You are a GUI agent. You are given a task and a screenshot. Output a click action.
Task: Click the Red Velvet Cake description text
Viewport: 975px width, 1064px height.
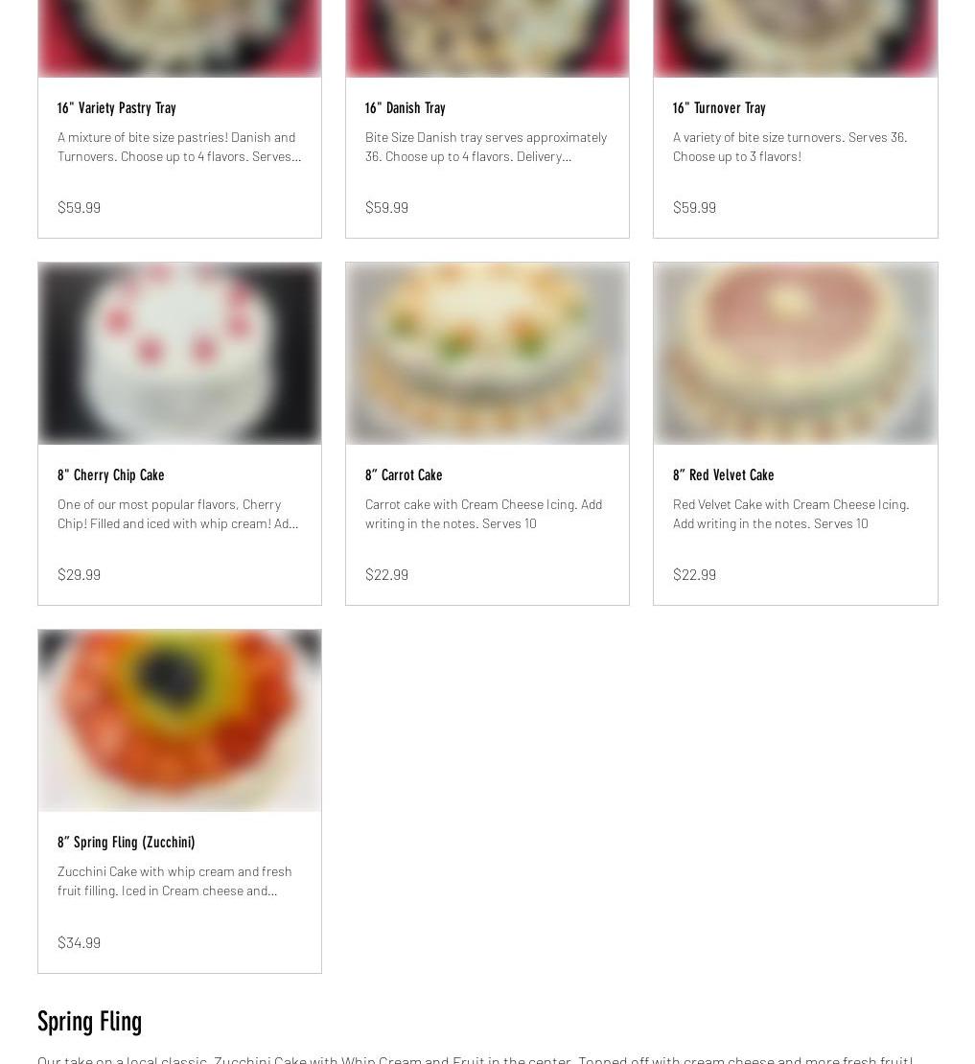point(791,514)
